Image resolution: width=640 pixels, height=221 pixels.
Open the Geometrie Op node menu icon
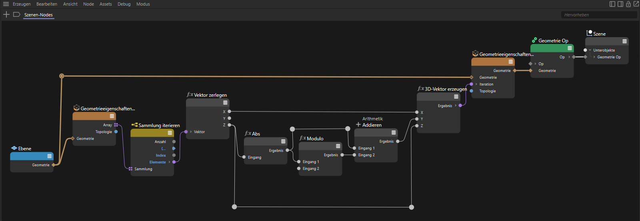tap(570, 48)
